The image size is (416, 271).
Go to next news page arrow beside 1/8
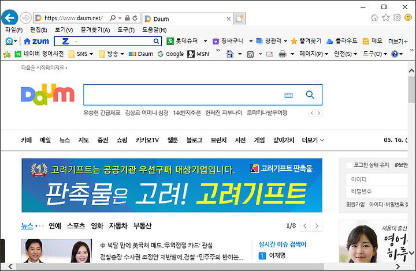pos(317,226)
